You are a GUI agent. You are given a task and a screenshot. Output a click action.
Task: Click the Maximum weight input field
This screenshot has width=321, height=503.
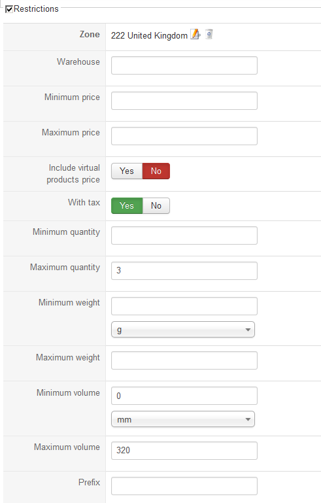coord(184,360)
